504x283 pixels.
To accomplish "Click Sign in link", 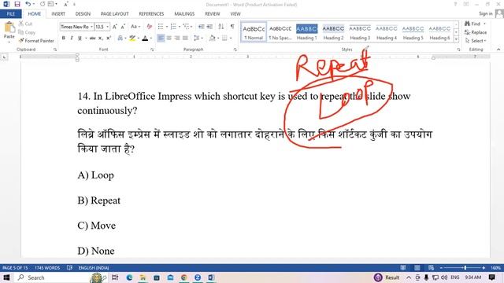I will (485, 13).
